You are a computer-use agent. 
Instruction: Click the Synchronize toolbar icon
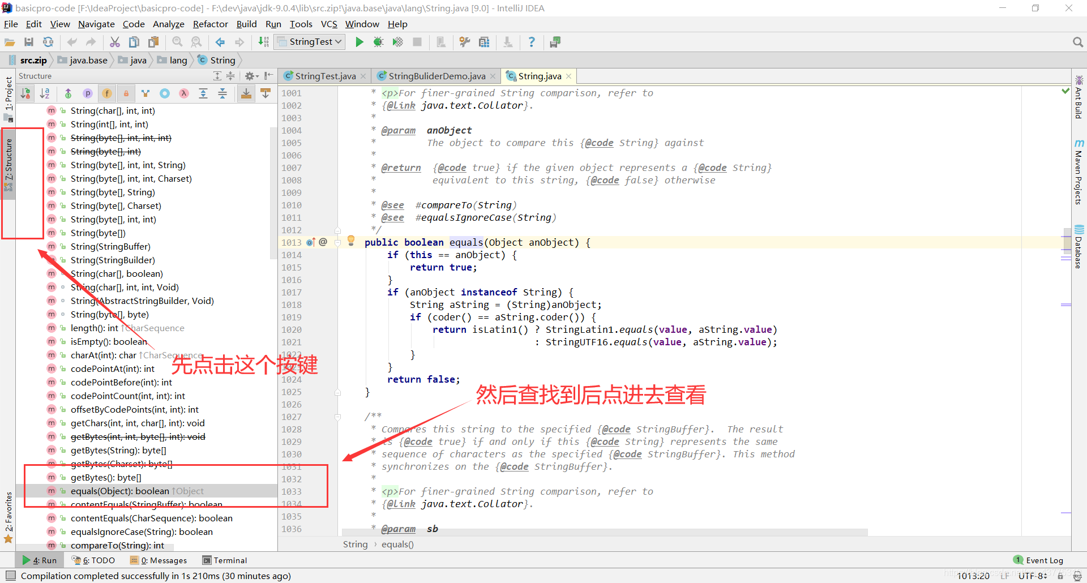tap(48, 42)
